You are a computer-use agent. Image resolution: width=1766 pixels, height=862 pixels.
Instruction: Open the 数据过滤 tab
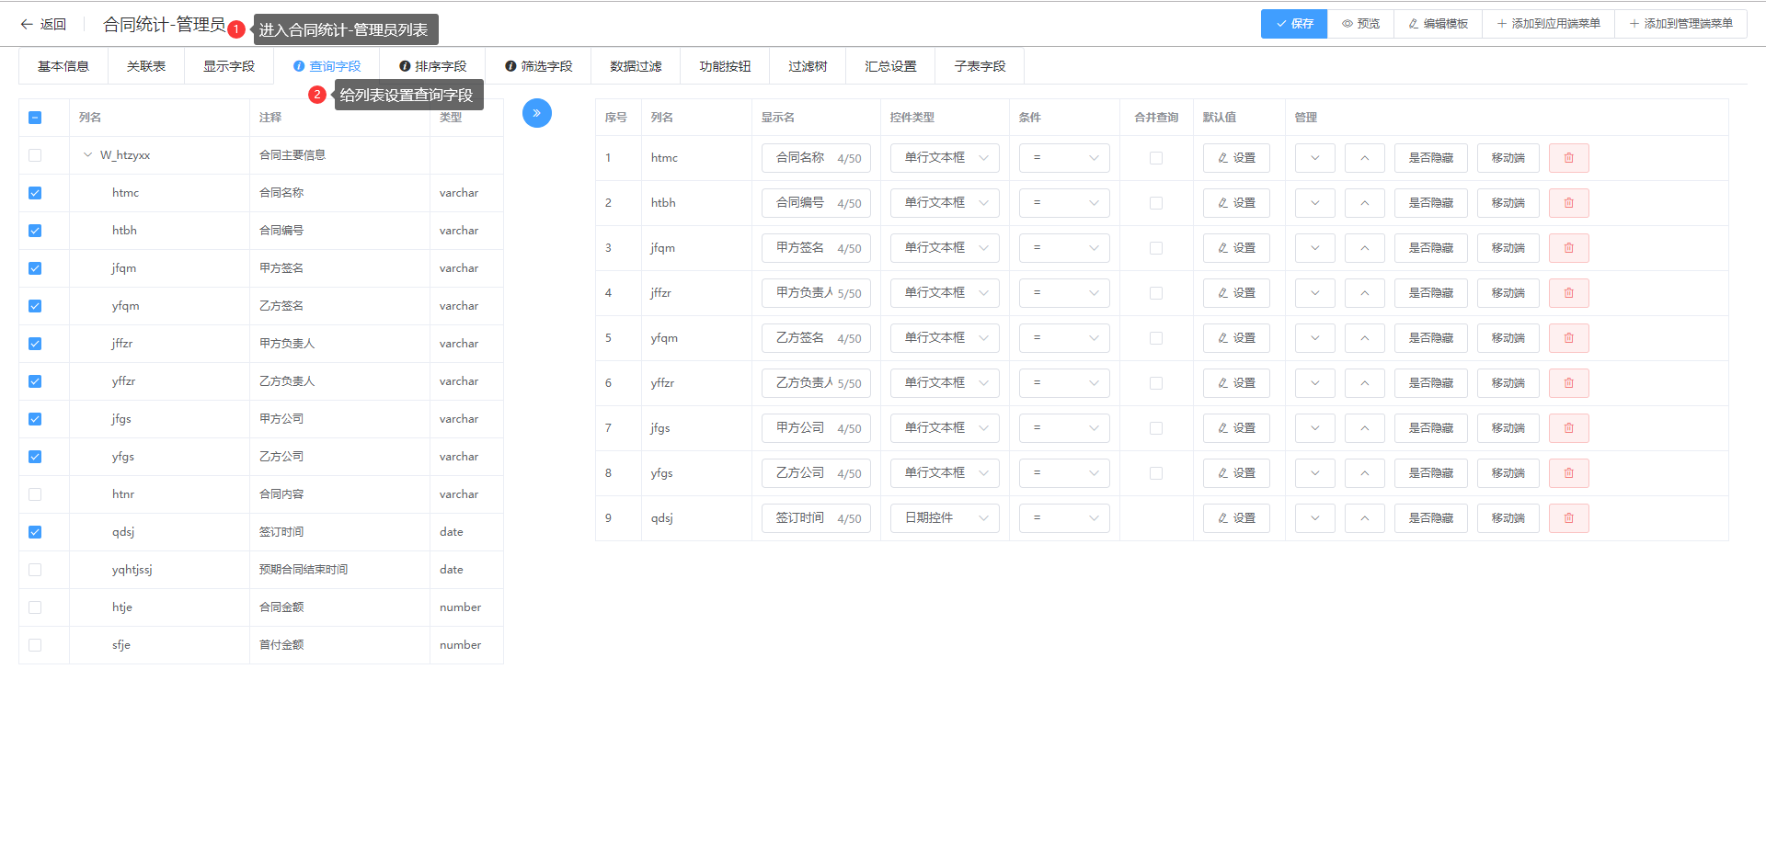coord(636,66)
